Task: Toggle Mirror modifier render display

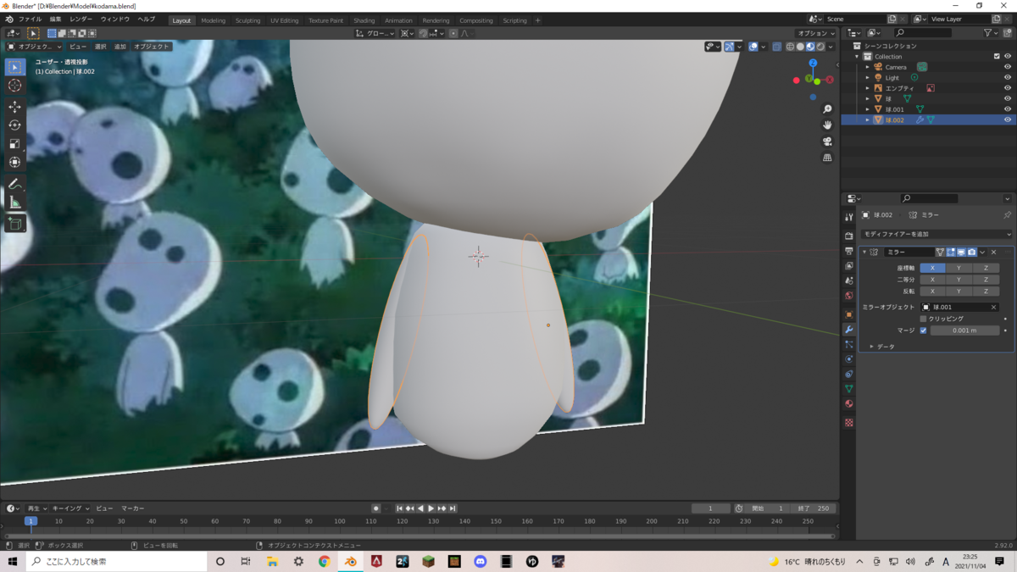Action: 971,253
